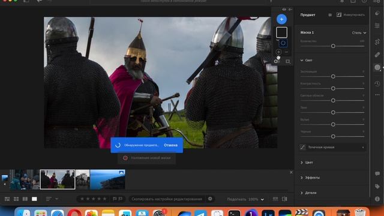
Task: Rate the photo one star
Action: pos(82,199)
